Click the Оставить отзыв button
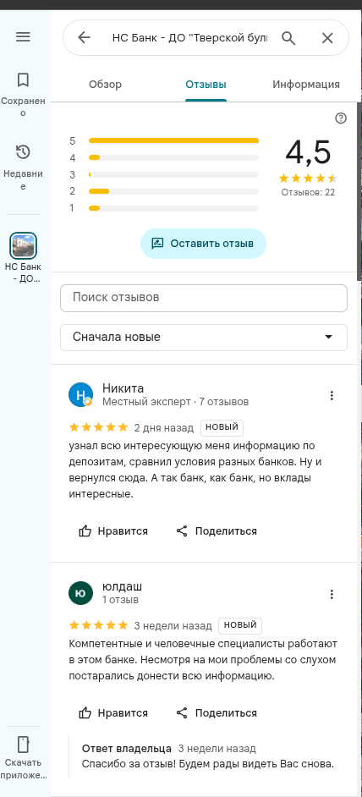The height and width of the screenshot is (797, 362). click(x=203, y=244)
